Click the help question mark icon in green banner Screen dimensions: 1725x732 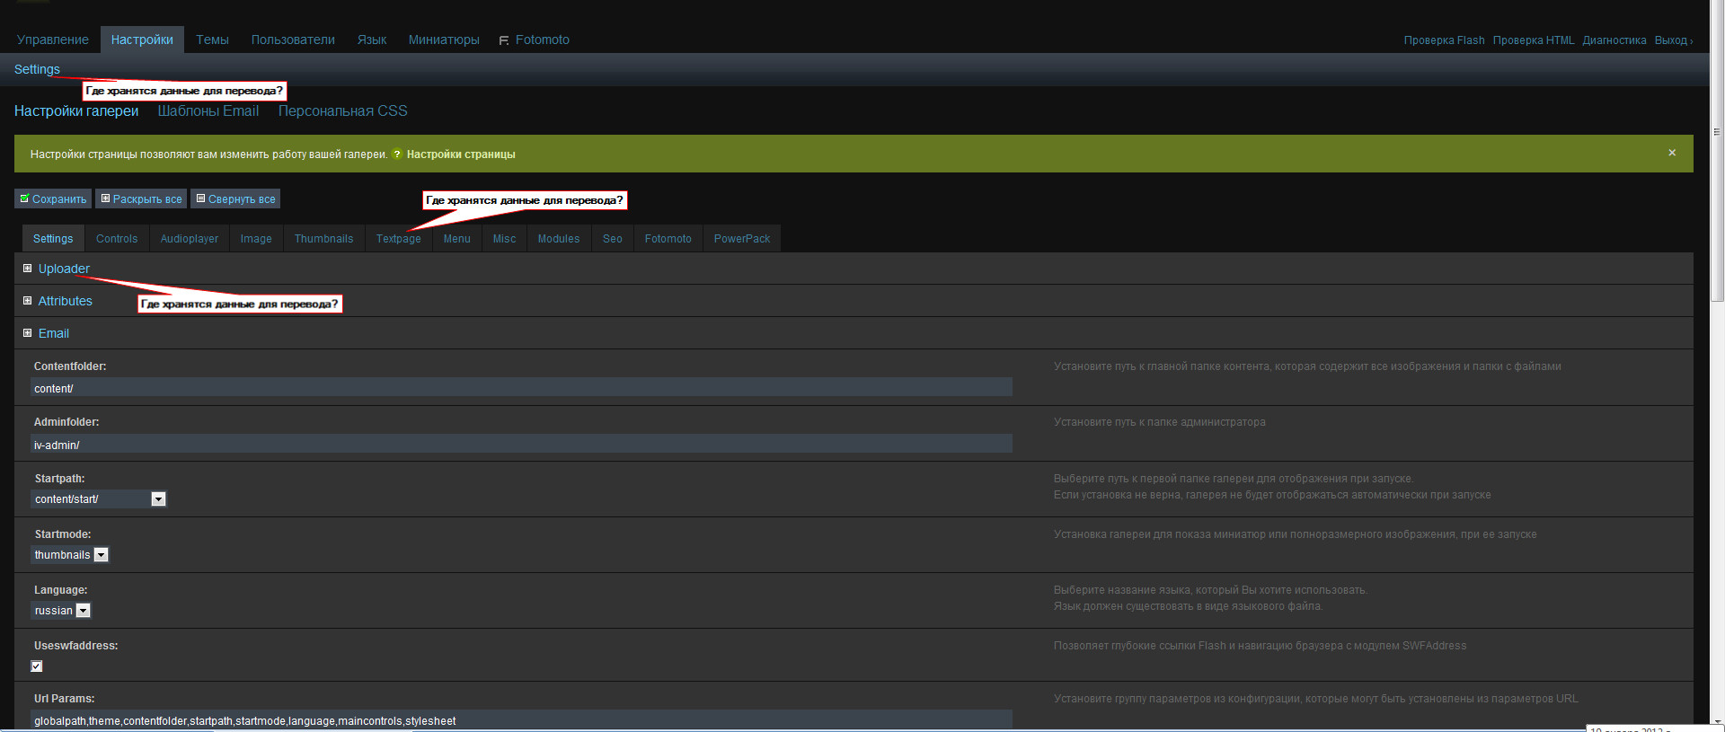tap(397, 154)
